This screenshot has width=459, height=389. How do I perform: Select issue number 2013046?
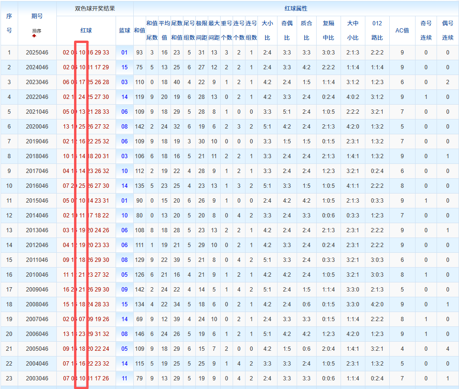click(x=37, y=230)
